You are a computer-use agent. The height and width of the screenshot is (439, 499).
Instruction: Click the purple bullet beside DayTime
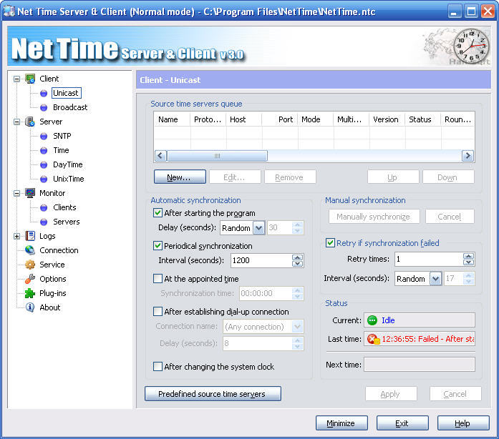click(x=44, y=164)
